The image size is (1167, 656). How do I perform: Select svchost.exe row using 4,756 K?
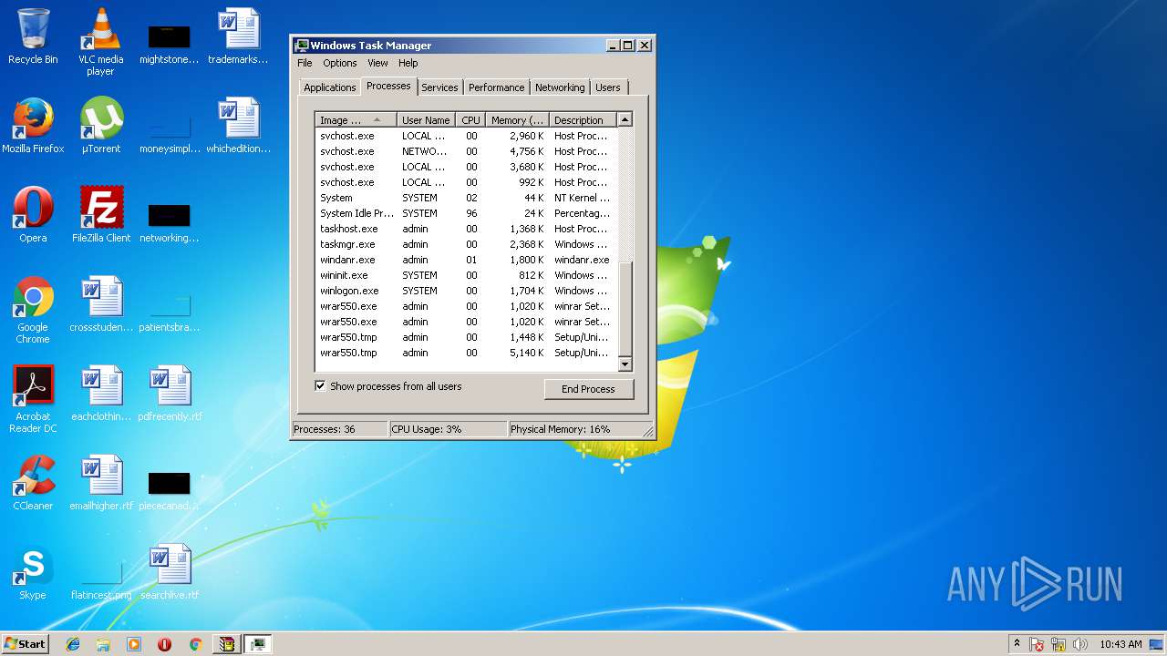(x=466, y=151)
